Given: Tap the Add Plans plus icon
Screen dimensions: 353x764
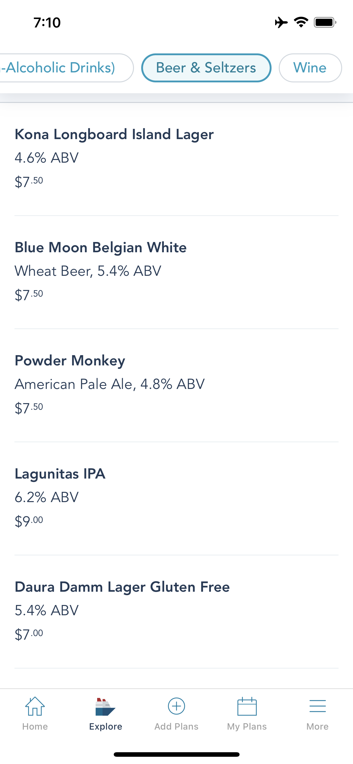Looking at the screenshot, I should (x=176, y=706).
